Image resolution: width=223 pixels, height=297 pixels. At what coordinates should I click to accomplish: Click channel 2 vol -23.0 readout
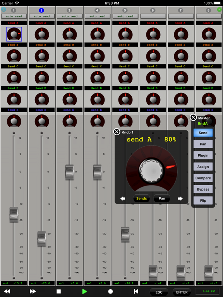click(x=42, y=283)
